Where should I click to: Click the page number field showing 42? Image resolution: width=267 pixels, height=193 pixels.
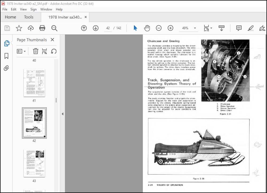[108, 28]
